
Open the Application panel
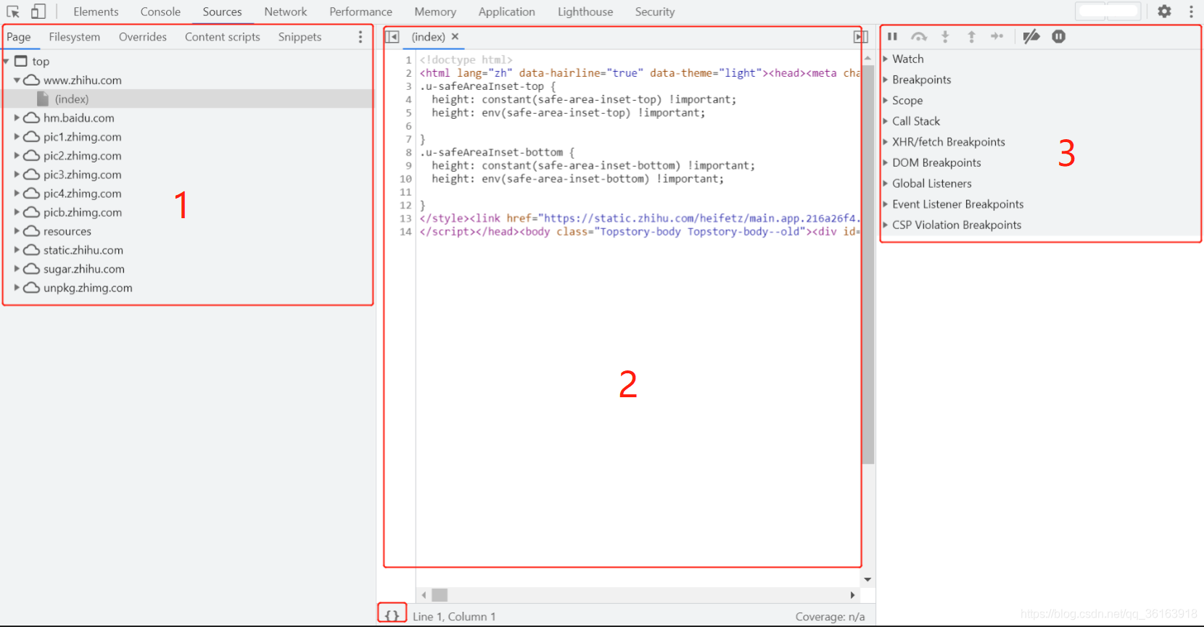tap(506, 12)
